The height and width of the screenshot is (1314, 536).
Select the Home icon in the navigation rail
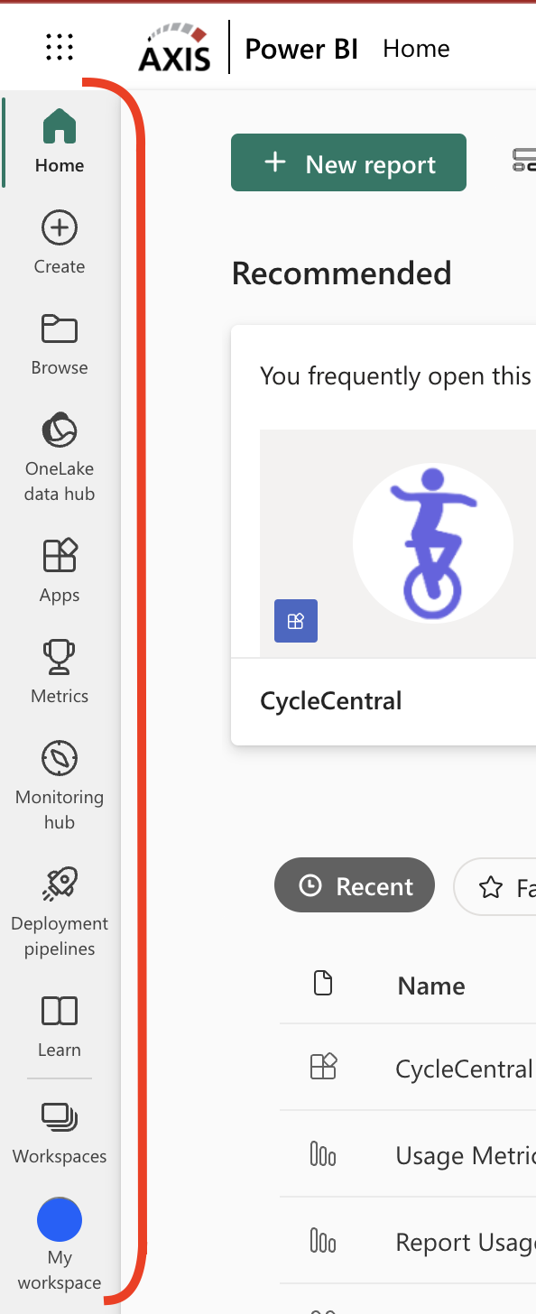click(60, 127)
